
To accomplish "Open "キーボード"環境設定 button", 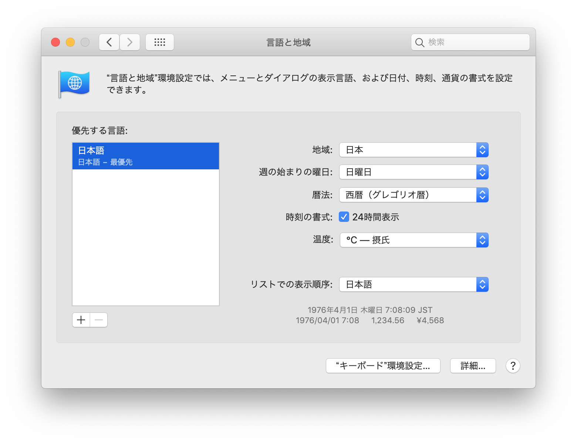I will (383, 366).
